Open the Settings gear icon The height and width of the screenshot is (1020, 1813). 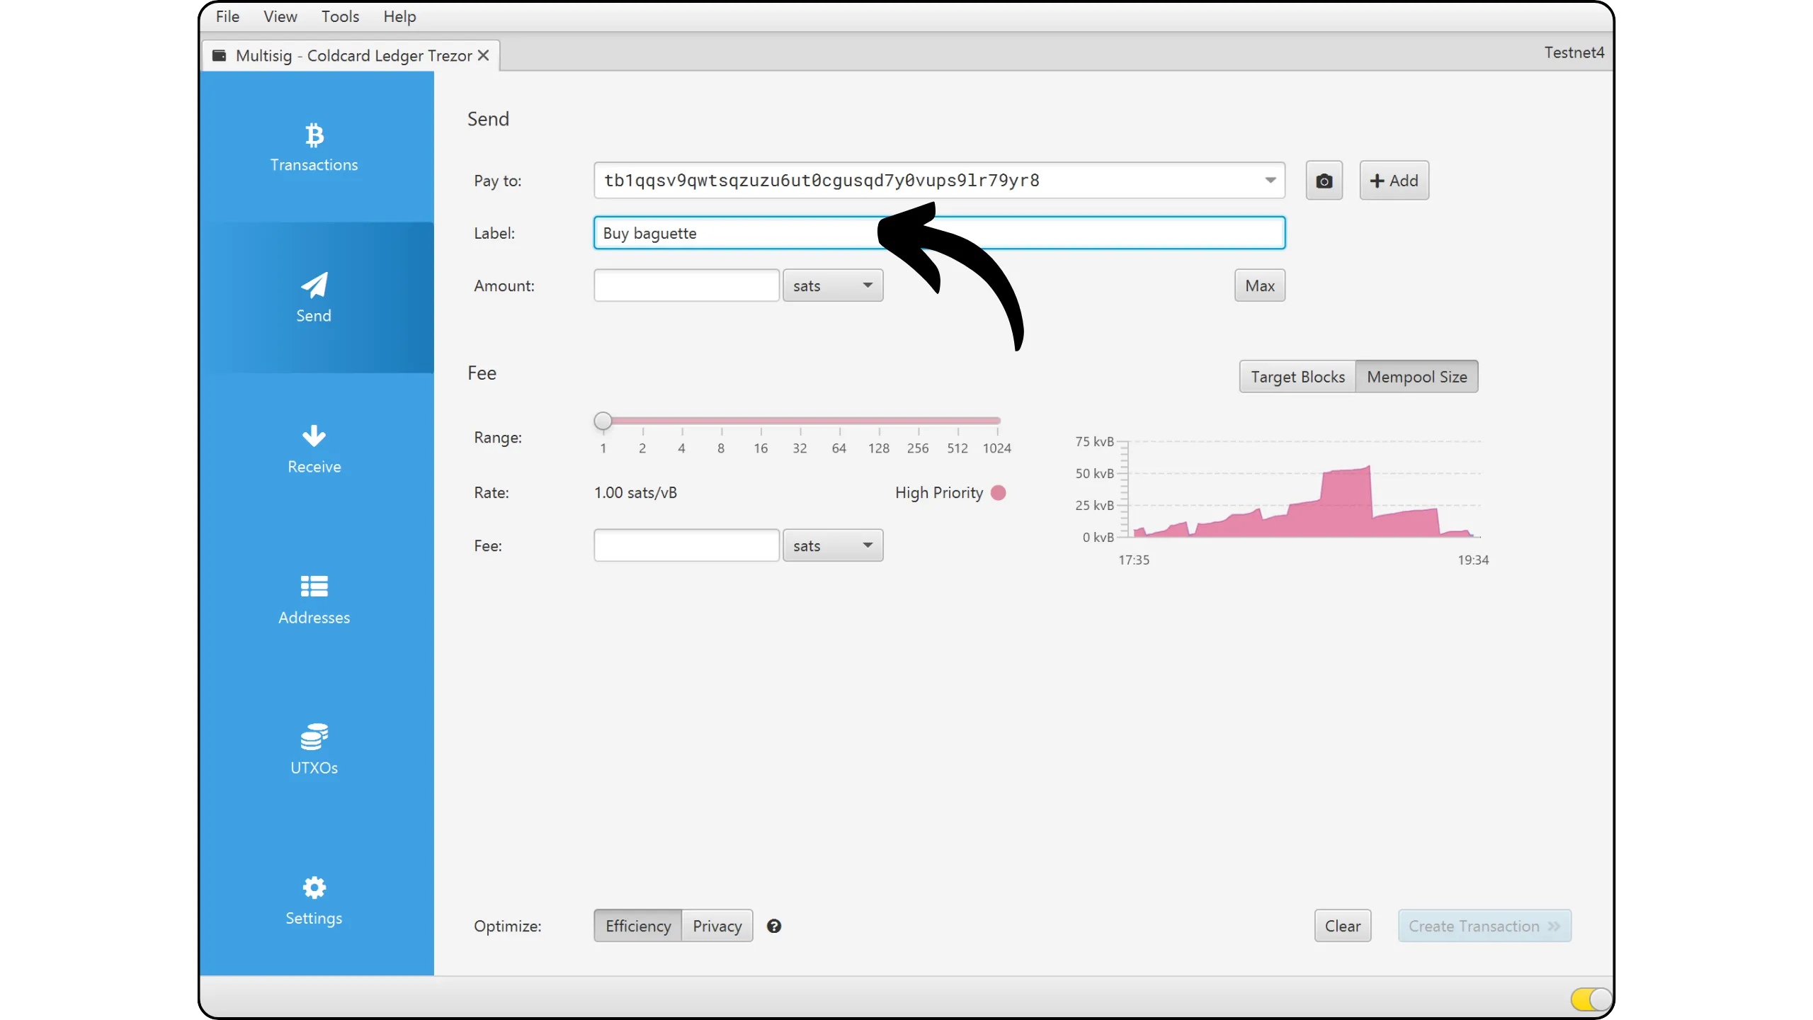pos(314,888)
